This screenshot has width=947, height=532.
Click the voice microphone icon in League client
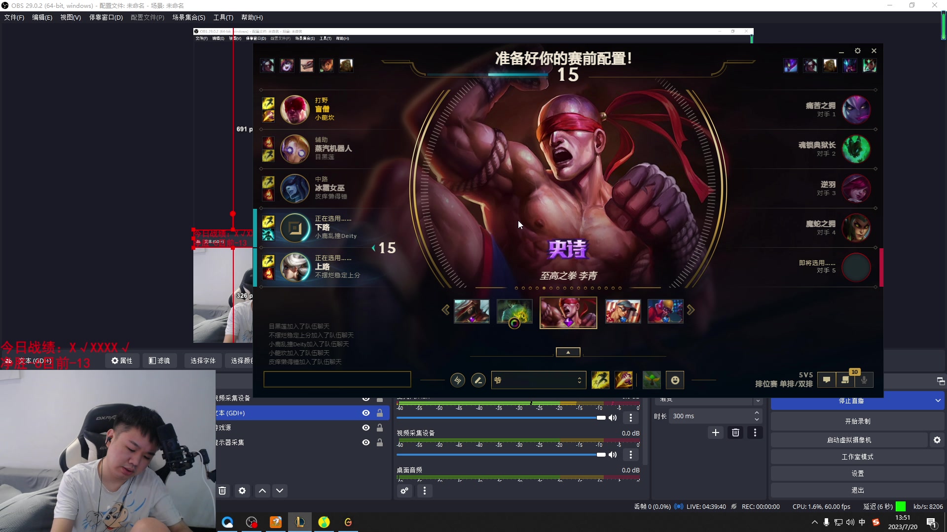(864, 380)
